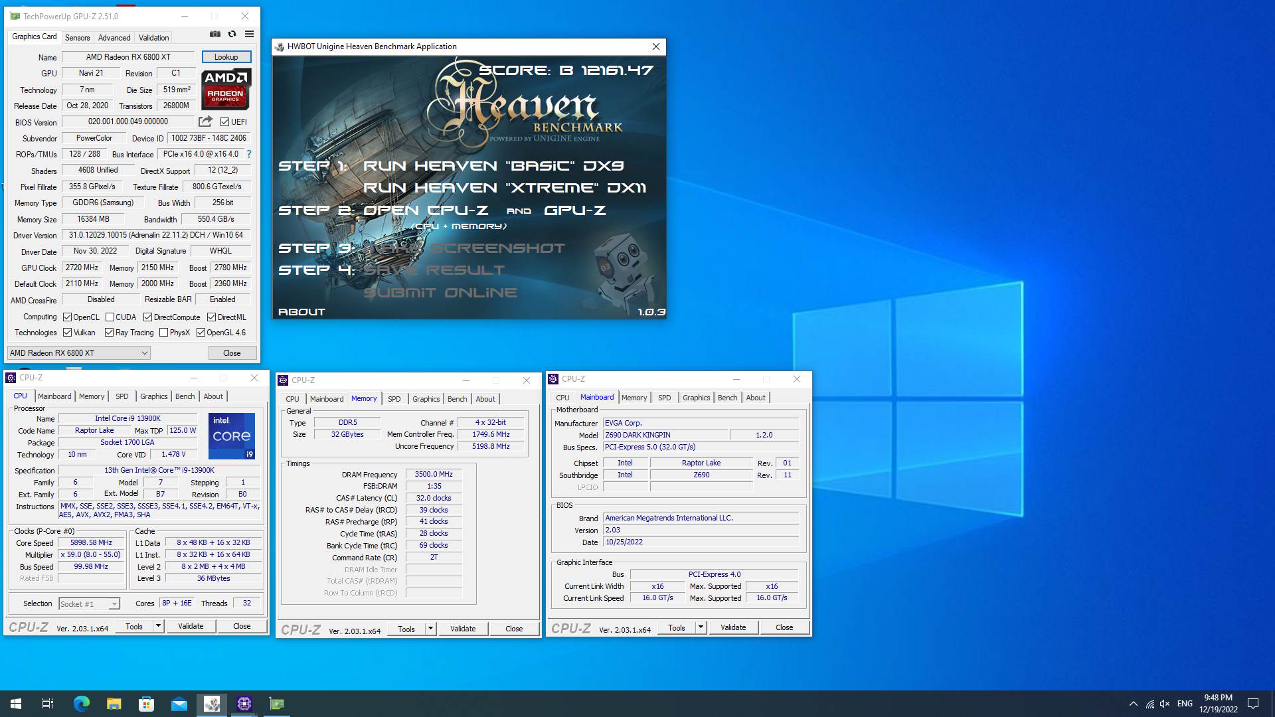Image resolution: width=1275 pixels, height=717 pixels.
Task: Open the network tray icon
Action: point(1149,704)
